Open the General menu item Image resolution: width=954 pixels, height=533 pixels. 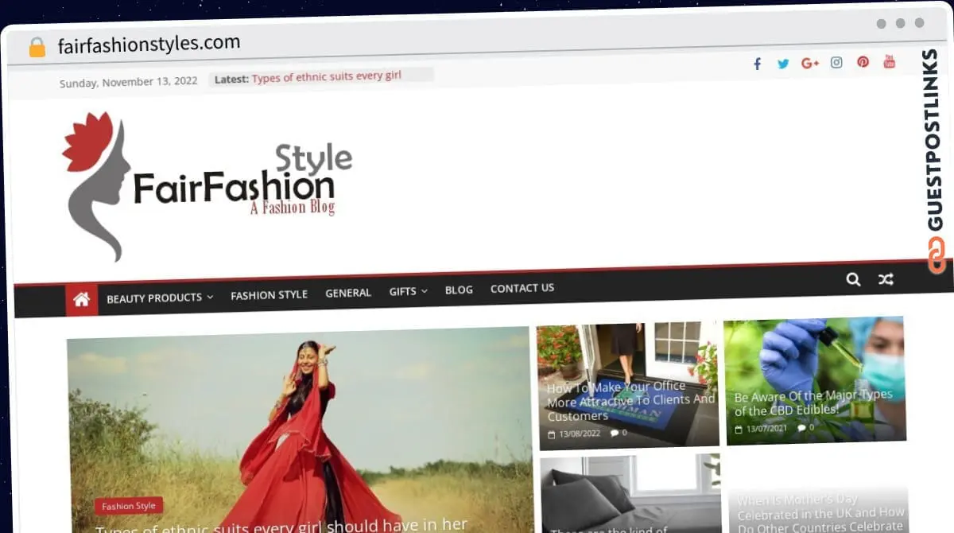pos(348,293)
